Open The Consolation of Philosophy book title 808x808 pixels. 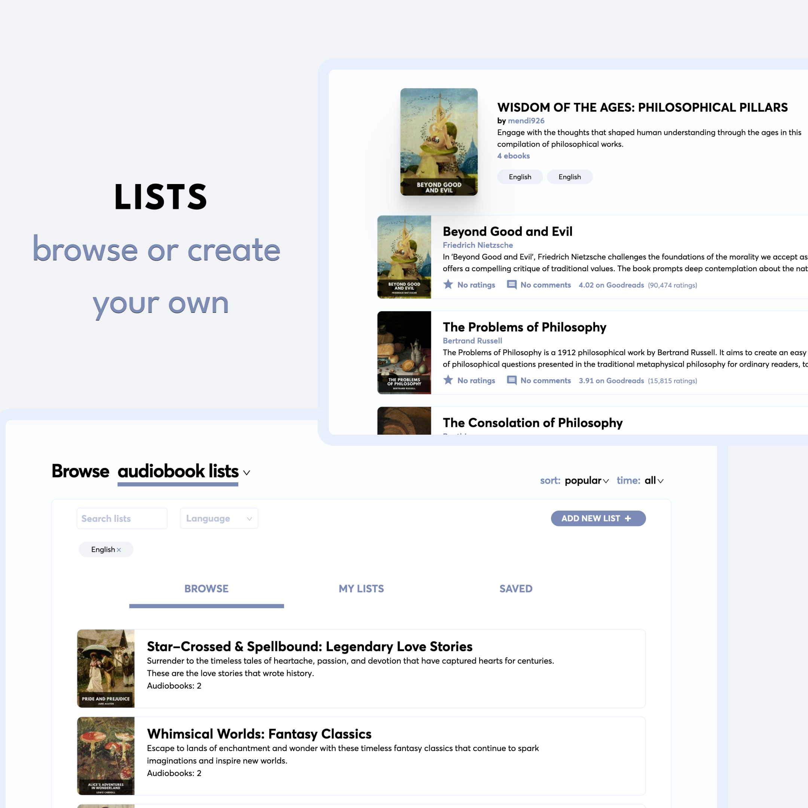[532, 423]
